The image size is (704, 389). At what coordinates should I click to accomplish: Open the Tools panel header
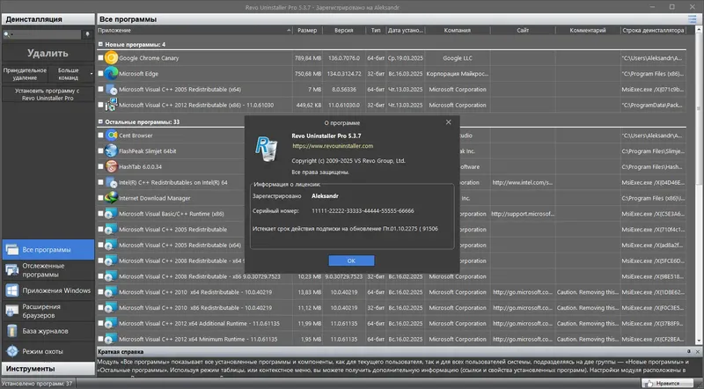(48, 369)
